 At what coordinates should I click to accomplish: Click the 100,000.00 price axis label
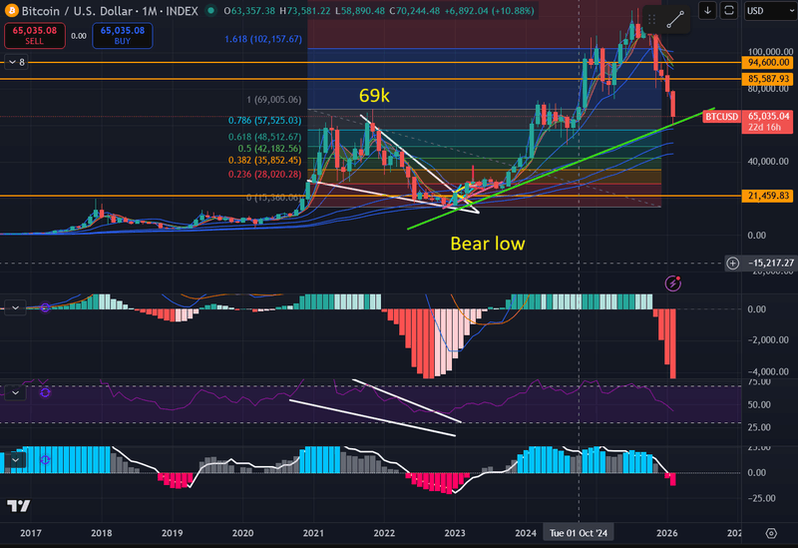[x=770, y=52]
